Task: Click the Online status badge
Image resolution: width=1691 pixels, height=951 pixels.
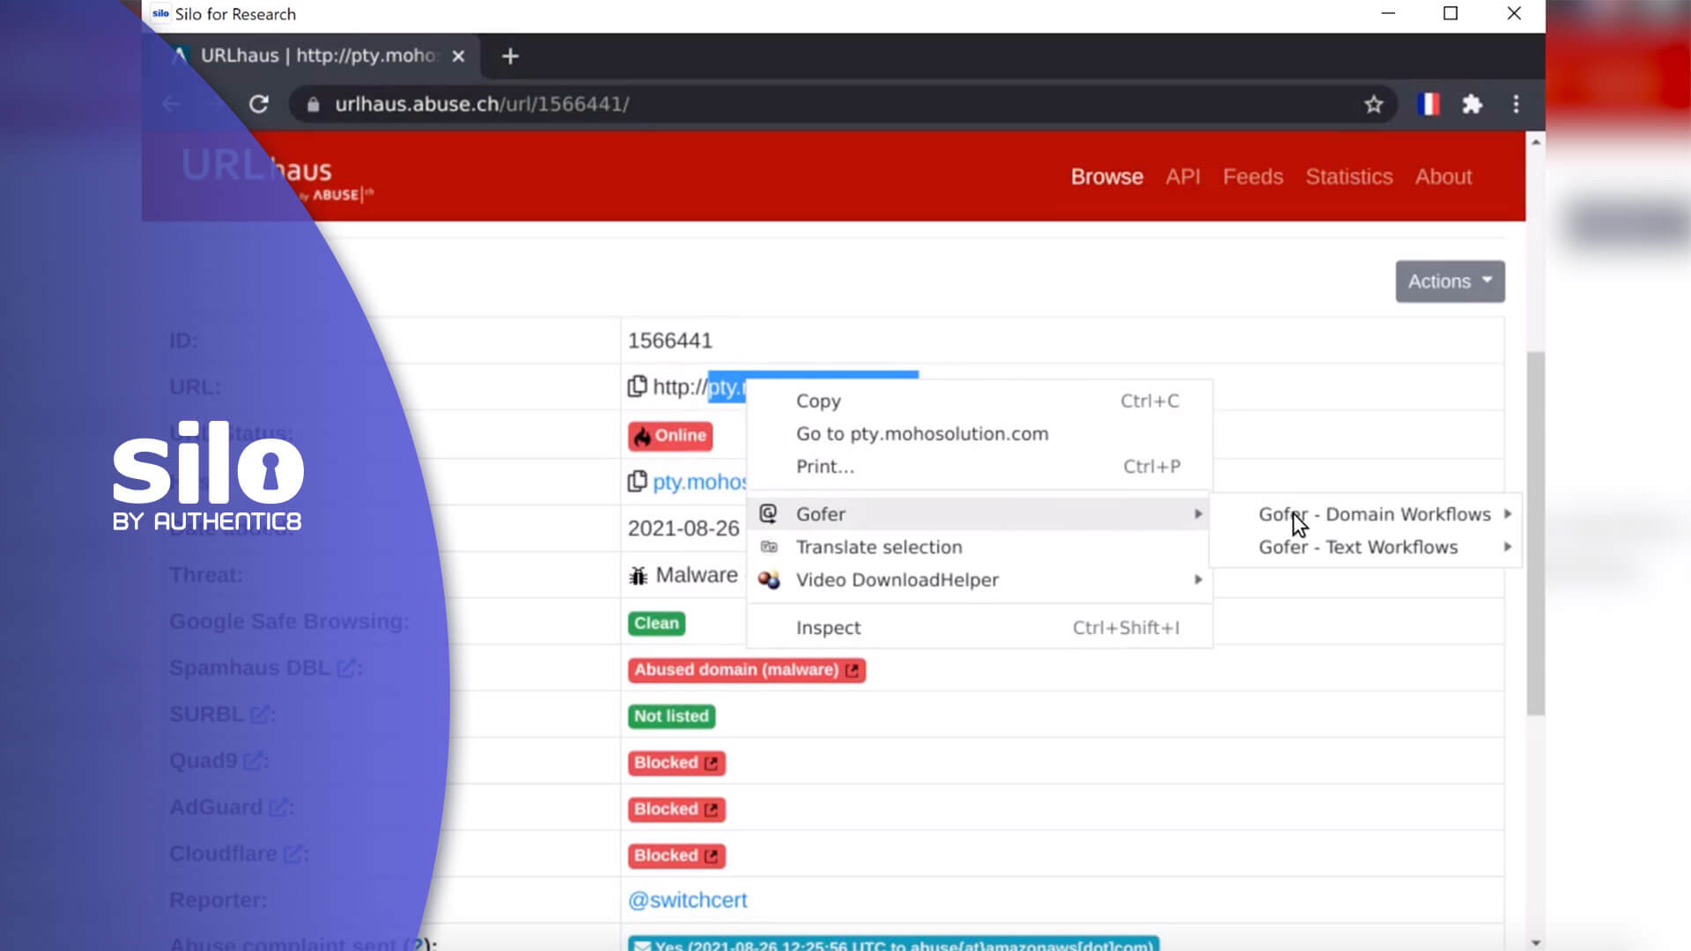Action: tap(670, 436)
